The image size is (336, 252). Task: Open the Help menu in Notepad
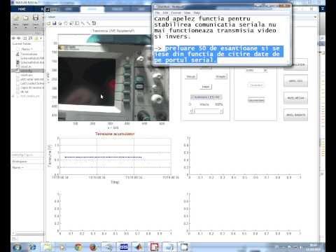(197, 13)
